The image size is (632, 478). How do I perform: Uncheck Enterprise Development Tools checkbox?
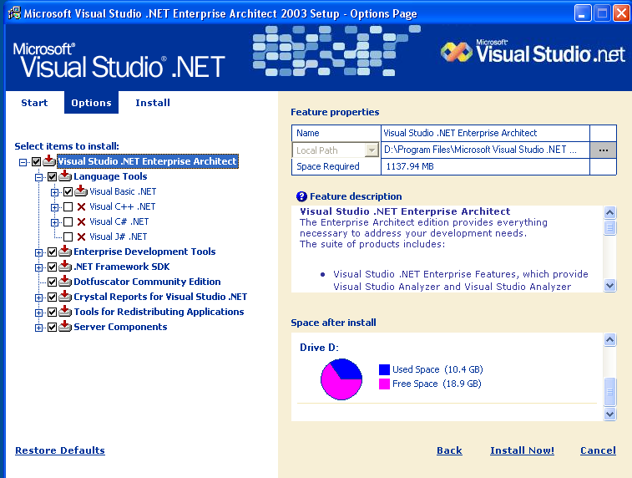pyautogui.click(x=52, y=252)
